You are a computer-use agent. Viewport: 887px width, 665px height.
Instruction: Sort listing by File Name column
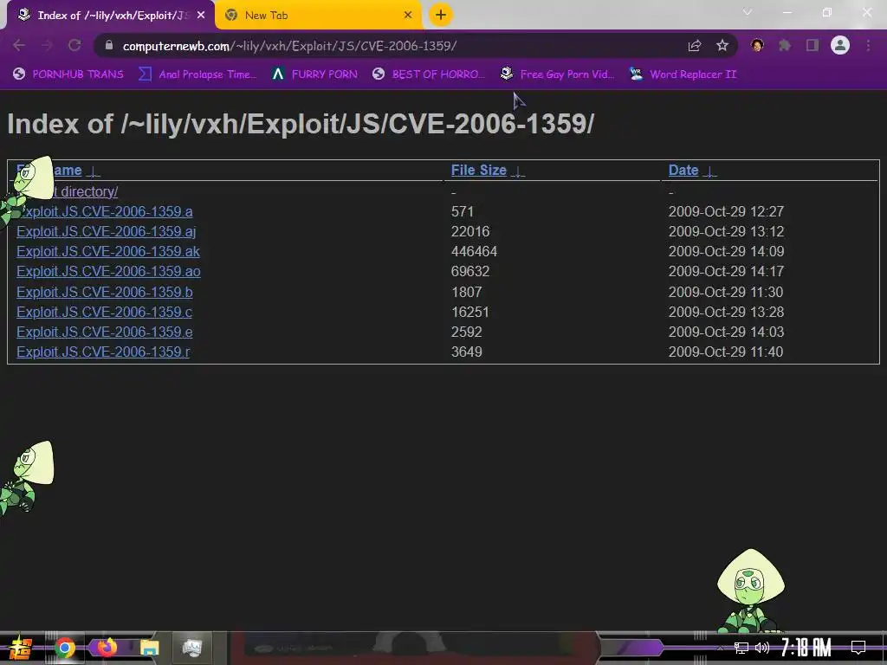[x=49, y=171]
